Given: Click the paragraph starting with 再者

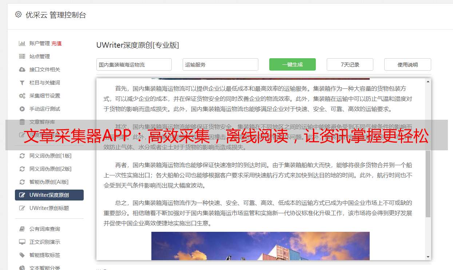Looking at the screenshot, I should pos(258,175).
